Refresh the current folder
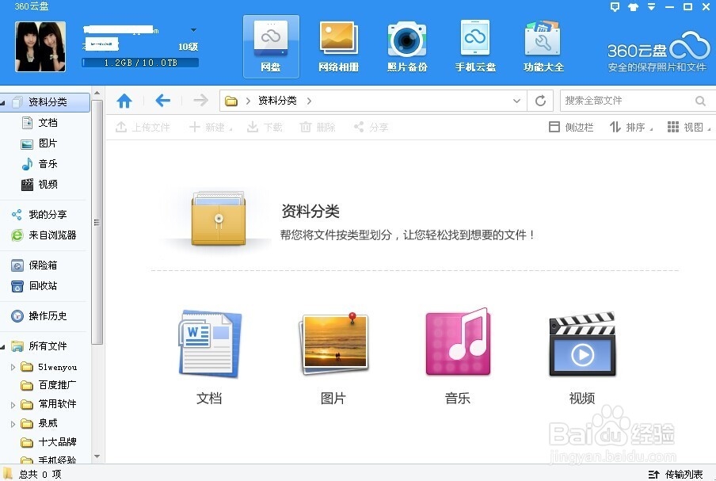716x481 pixels. click(x=540, y=101)
